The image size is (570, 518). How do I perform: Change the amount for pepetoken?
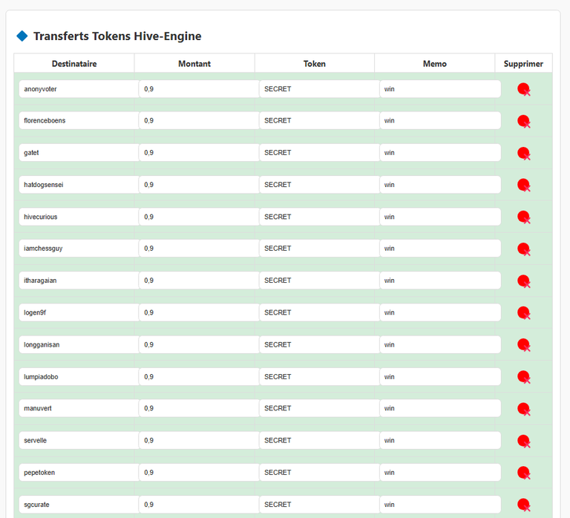pyautogui.click(x=199, y=473)
